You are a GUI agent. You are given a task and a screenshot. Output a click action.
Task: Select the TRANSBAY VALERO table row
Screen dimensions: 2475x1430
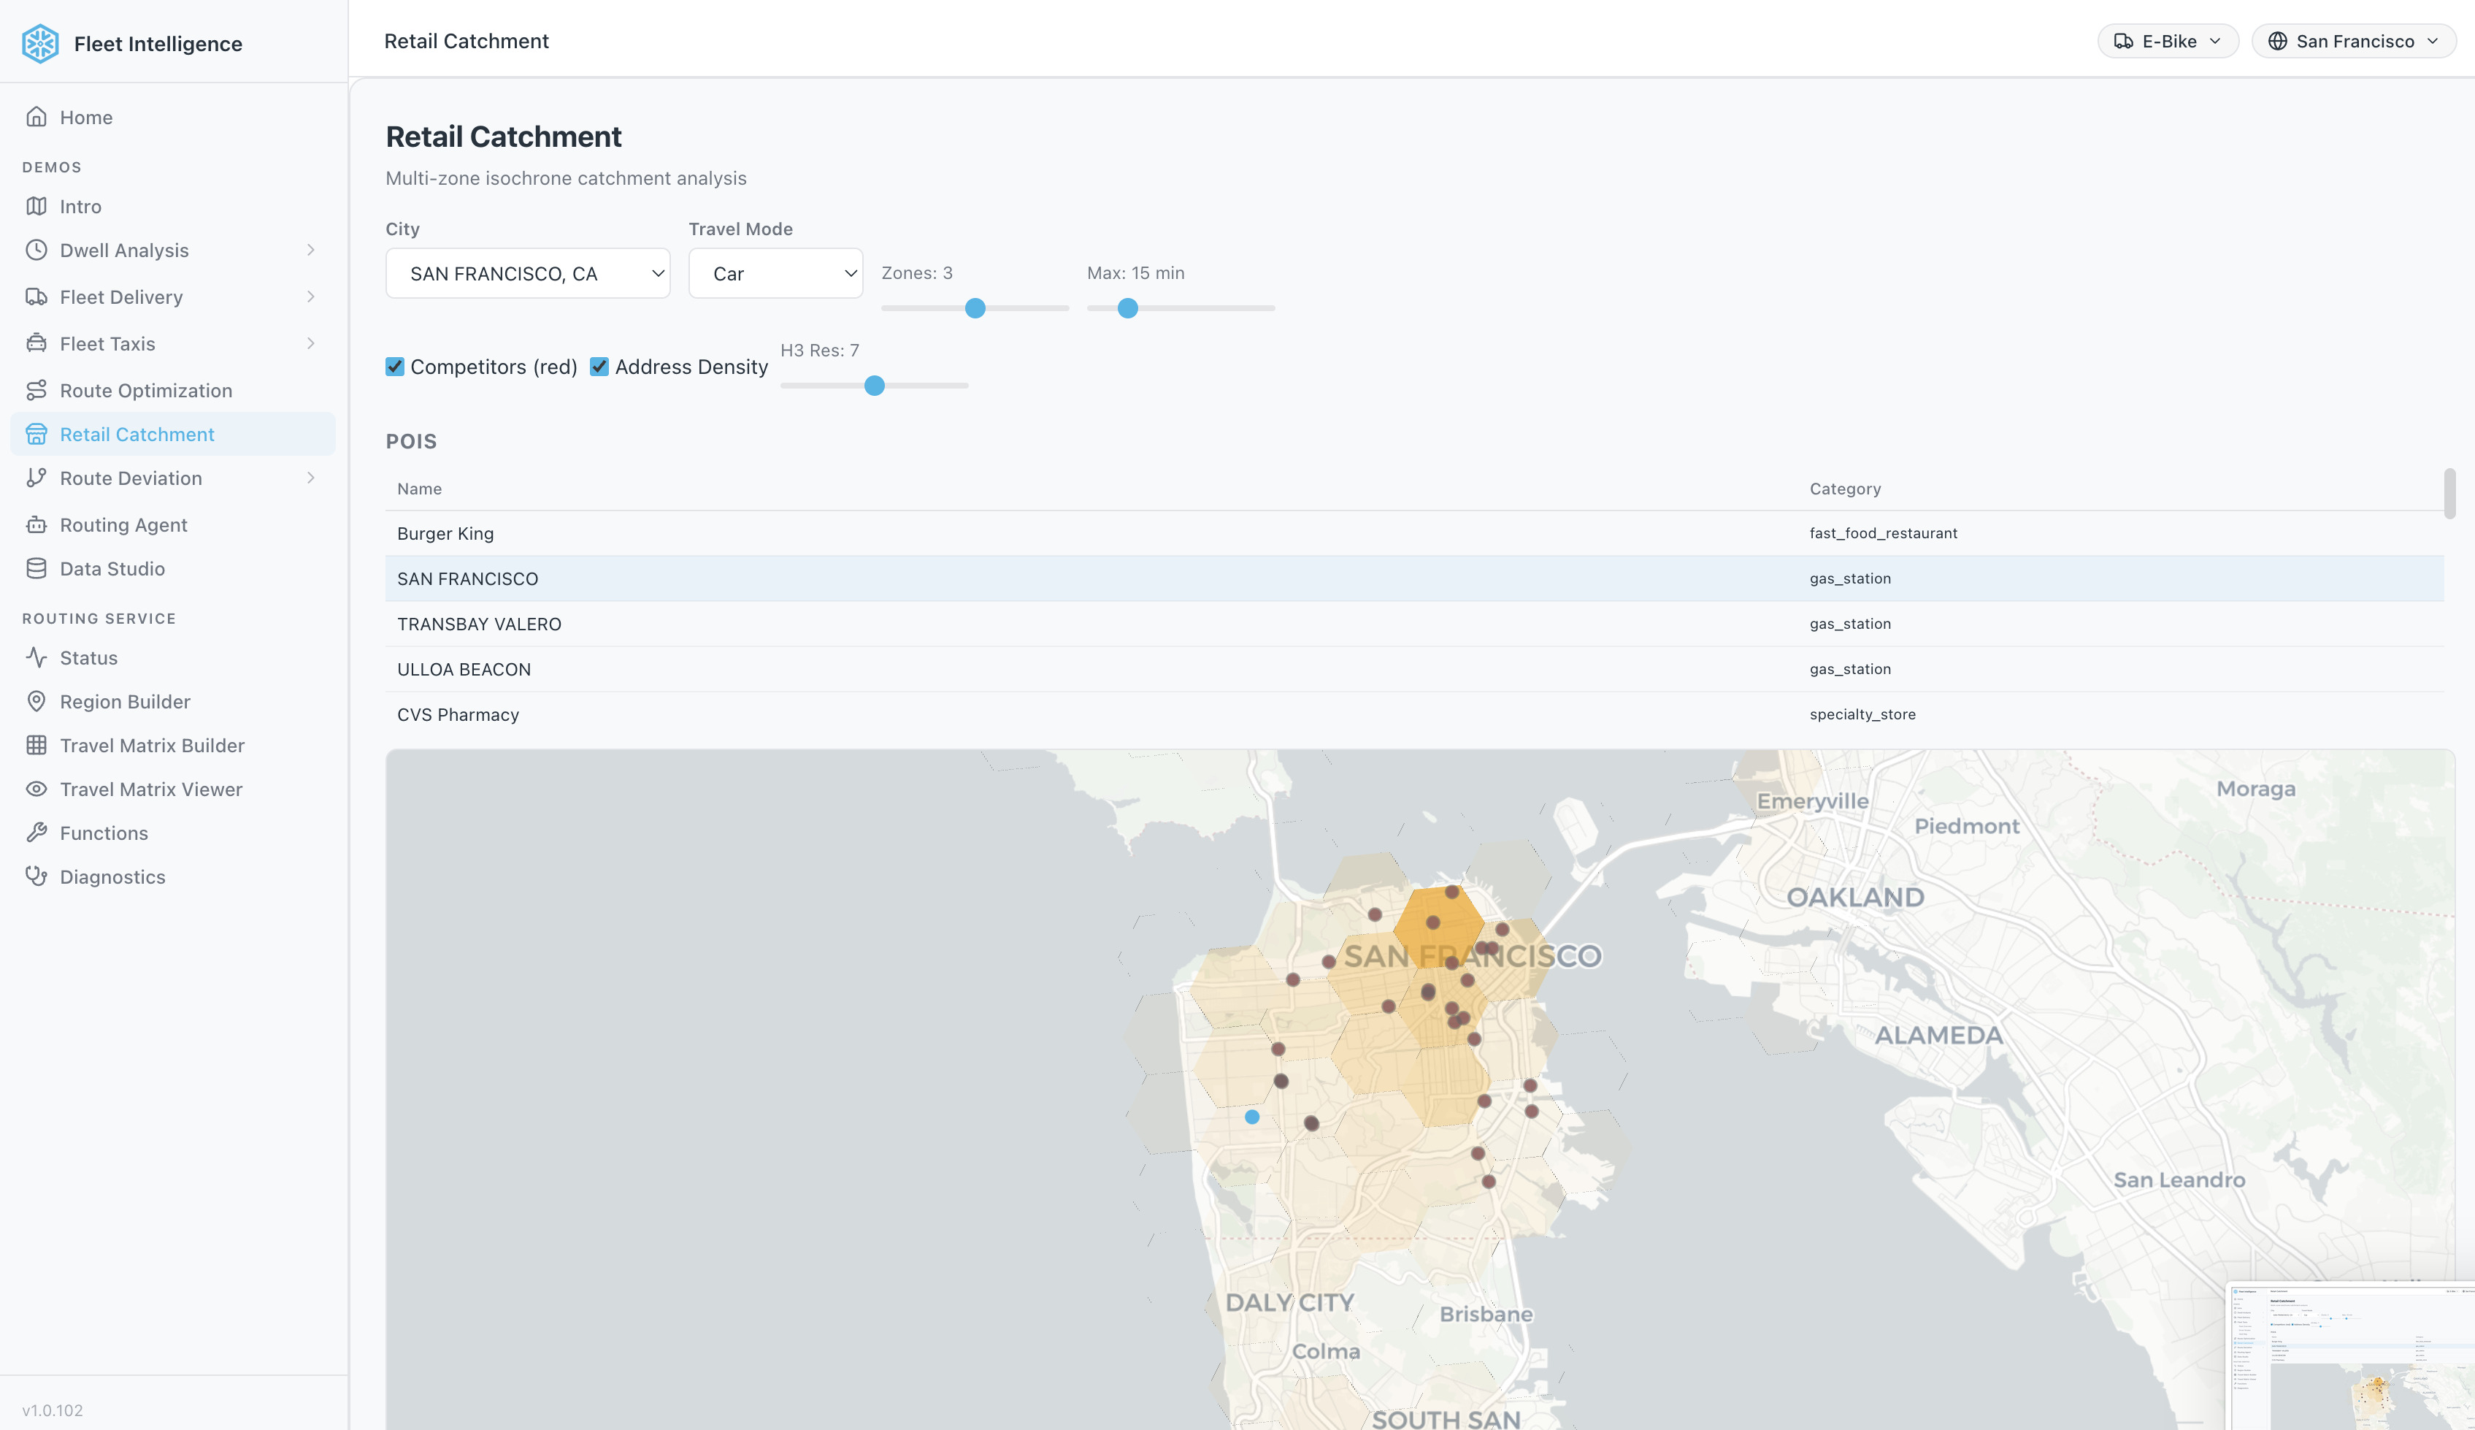click(x=479, y=624)
